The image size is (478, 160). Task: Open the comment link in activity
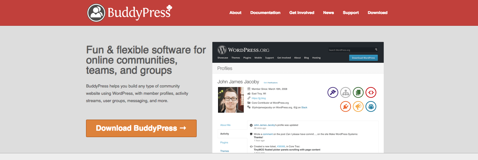tap(268, 134)
